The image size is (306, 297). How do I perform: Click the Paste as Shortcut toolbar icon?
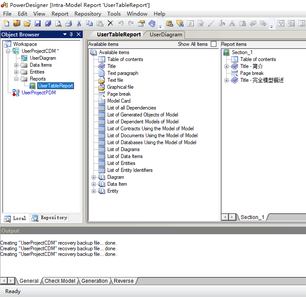point(170,23)
